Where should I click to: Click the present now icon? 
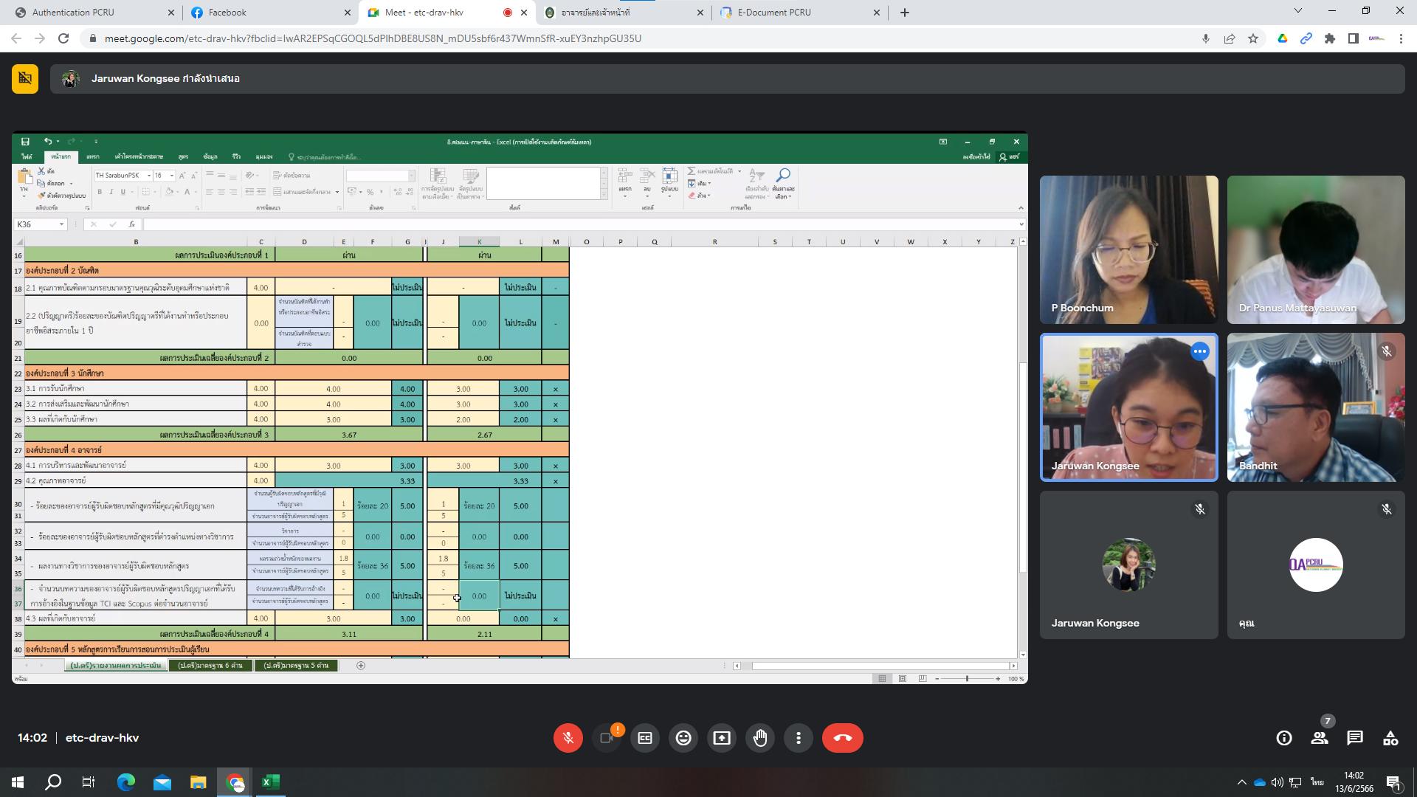pos(722,738)
